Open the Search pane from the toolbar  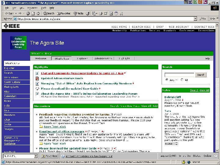point(49,13)
